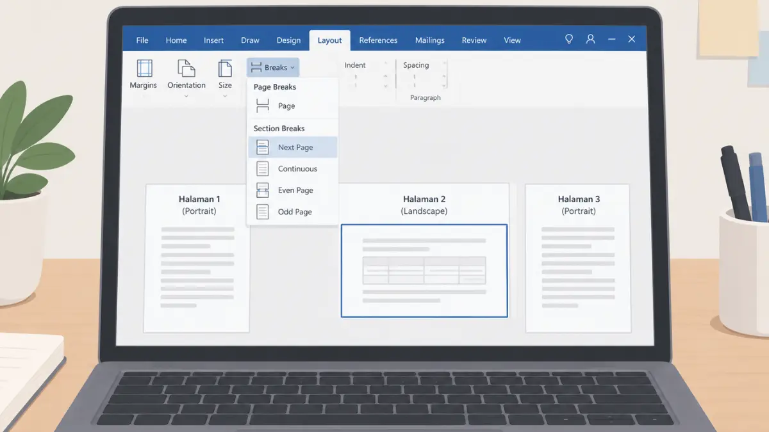The image size is (769, 432).
Task: Click the Halaman 3 portrait page thumbnail
Action: coord(578,259)
